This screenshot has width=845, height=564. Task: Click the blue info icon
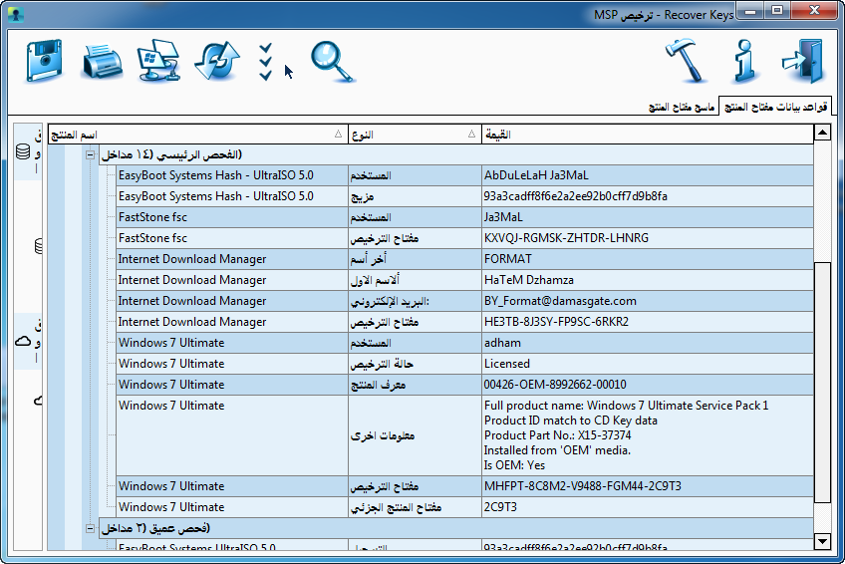(744, 61)
